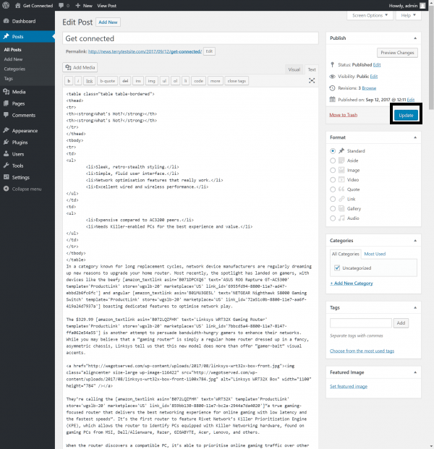The image size is (434, 449).
Task: Open Tags in Posts submenu
Action: point(8,79)
